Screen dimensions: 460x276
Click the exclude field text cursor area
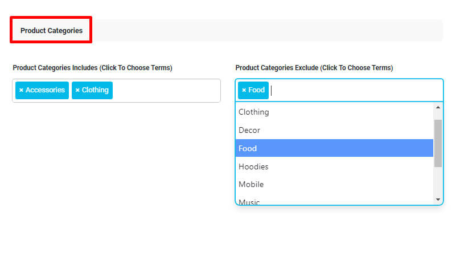[355, 91]
